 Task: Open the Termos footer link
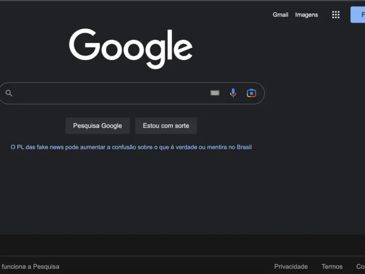(x=332, y=266)
